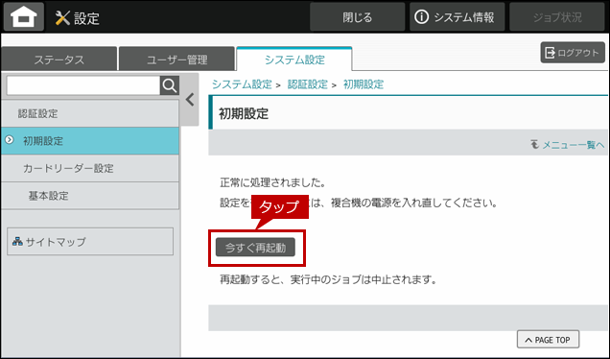Switch to the ユーザー管理 tab
This screenshot has width=610, height=359.
pos(177,60)
